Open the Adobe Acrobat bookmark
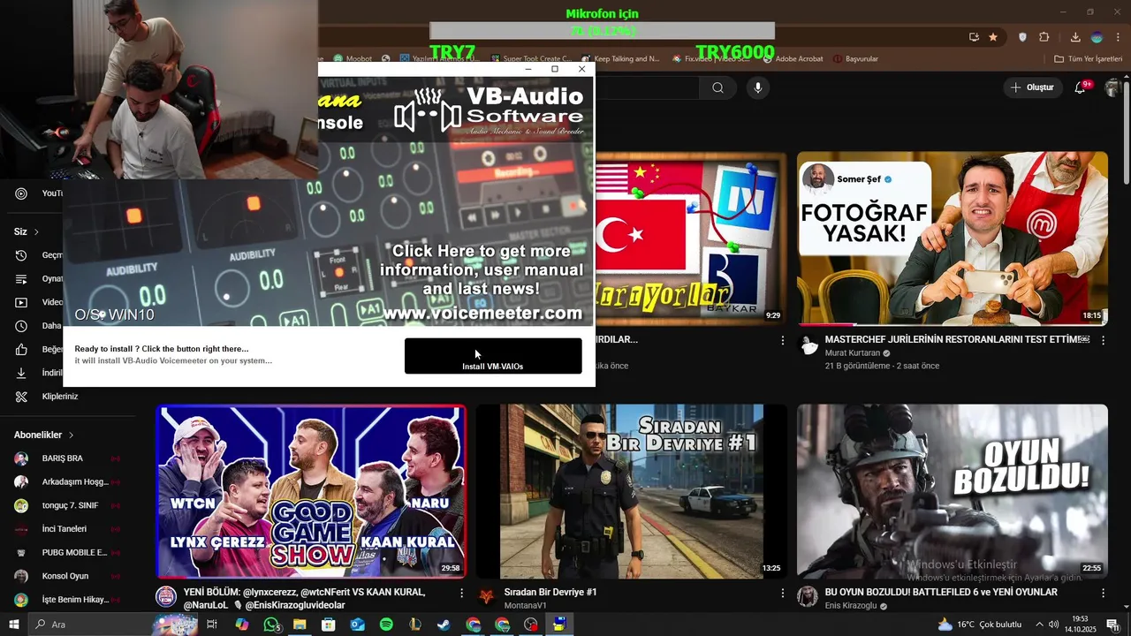 (x=792, y=59)
